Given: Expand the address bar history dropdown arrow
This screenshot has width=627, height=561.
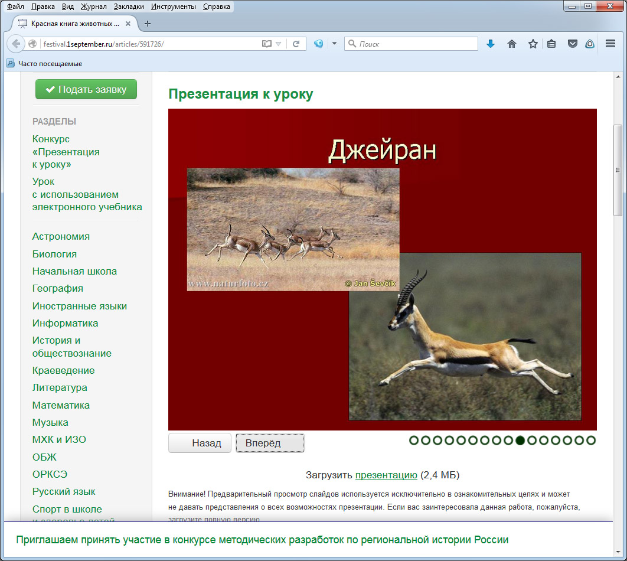Looking at the screenshot, I should [279, 44].
